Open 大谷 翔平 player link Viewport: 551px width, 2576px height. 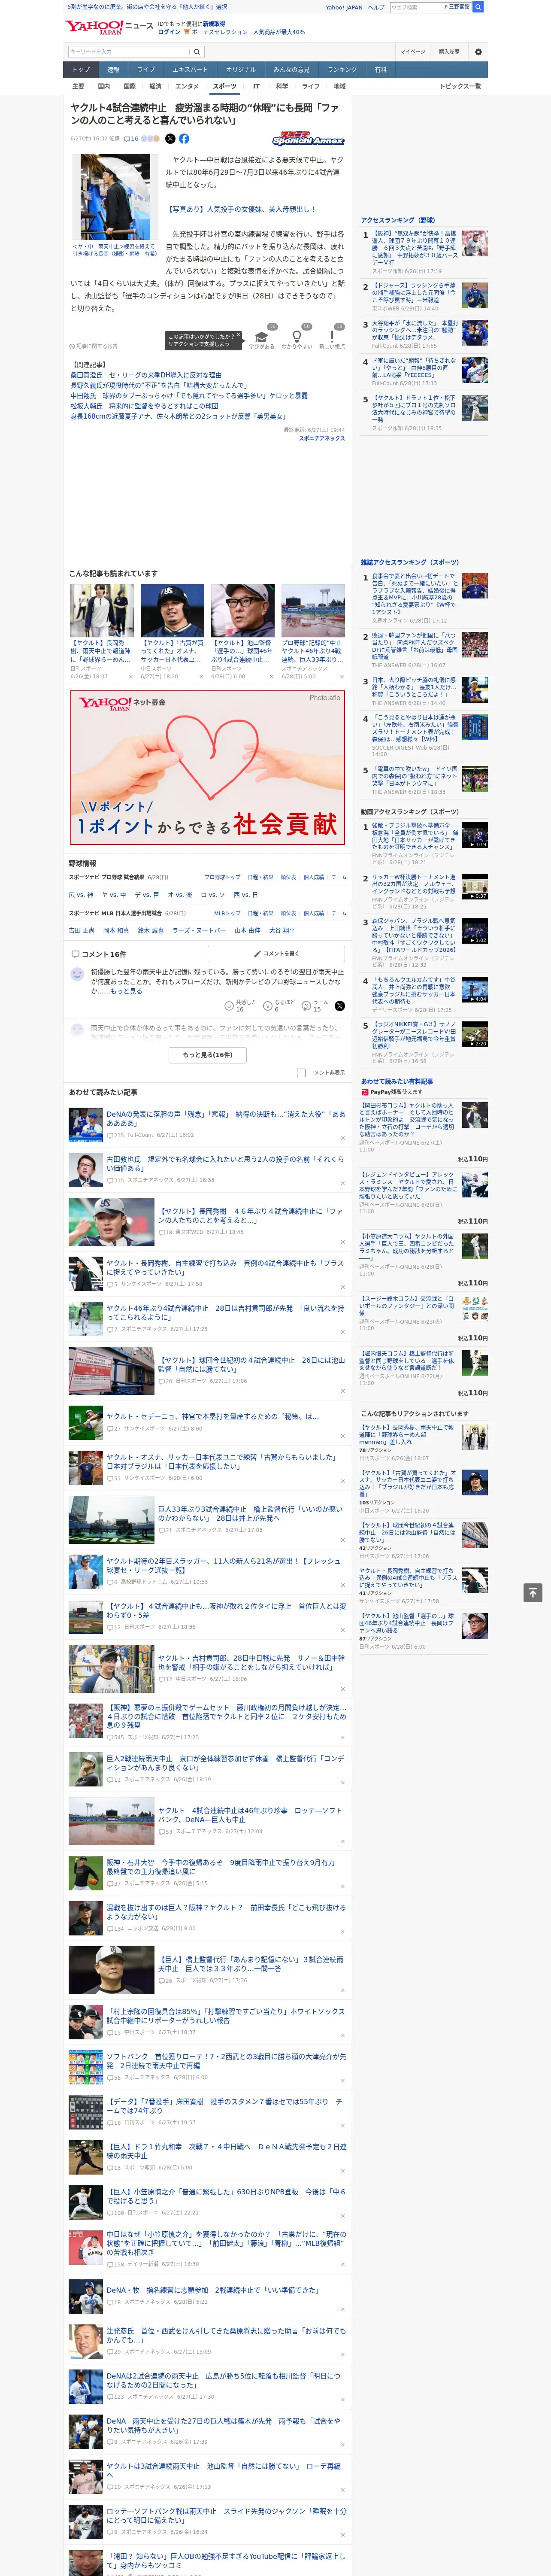click(282, 930)
